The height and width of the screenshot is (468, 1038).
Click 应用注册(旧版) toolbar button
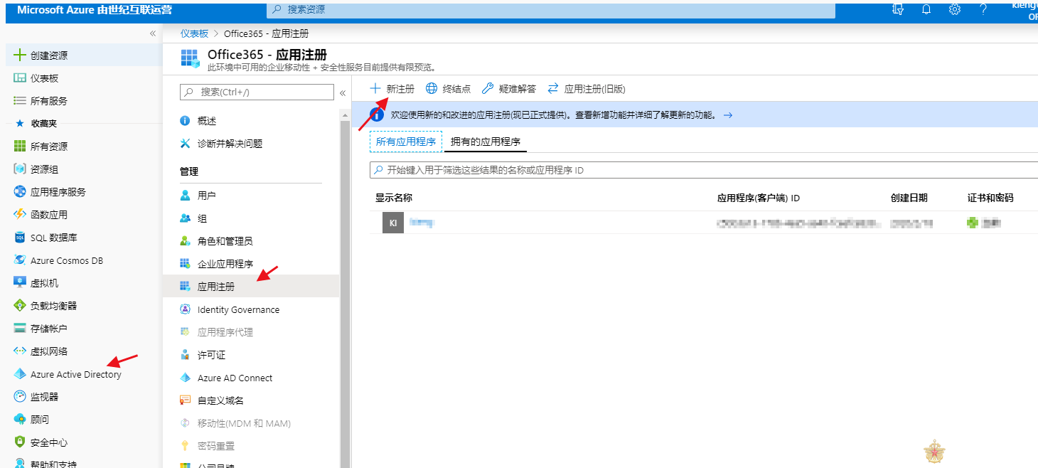point(586,89)
